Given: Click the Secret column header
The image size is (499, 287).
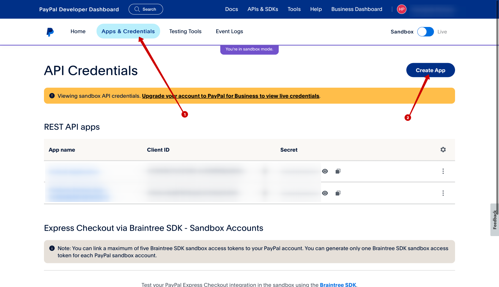Looking at the screenshot, I should point(289,150).
